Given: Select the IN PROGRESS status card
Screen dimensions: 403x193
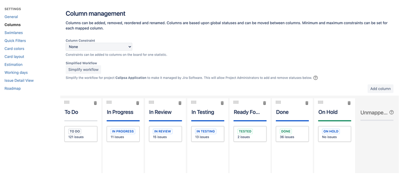Looking at the screenshot, I should click(123, 134).
